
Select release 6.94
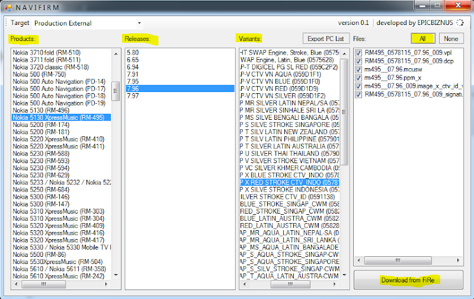pyautogui.click(x=180, y=67)
